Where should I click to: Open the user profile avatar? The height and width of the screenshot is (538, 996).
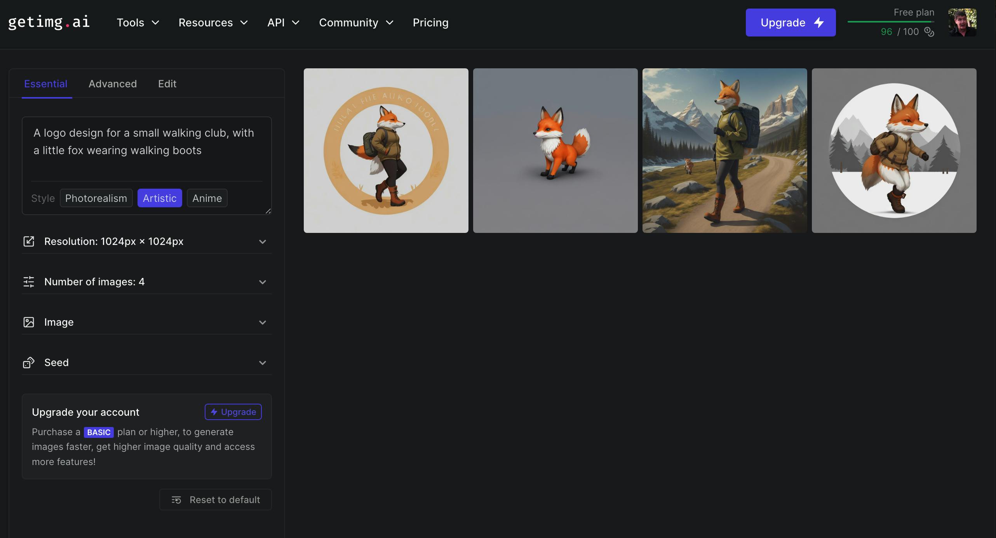point(962,23)
